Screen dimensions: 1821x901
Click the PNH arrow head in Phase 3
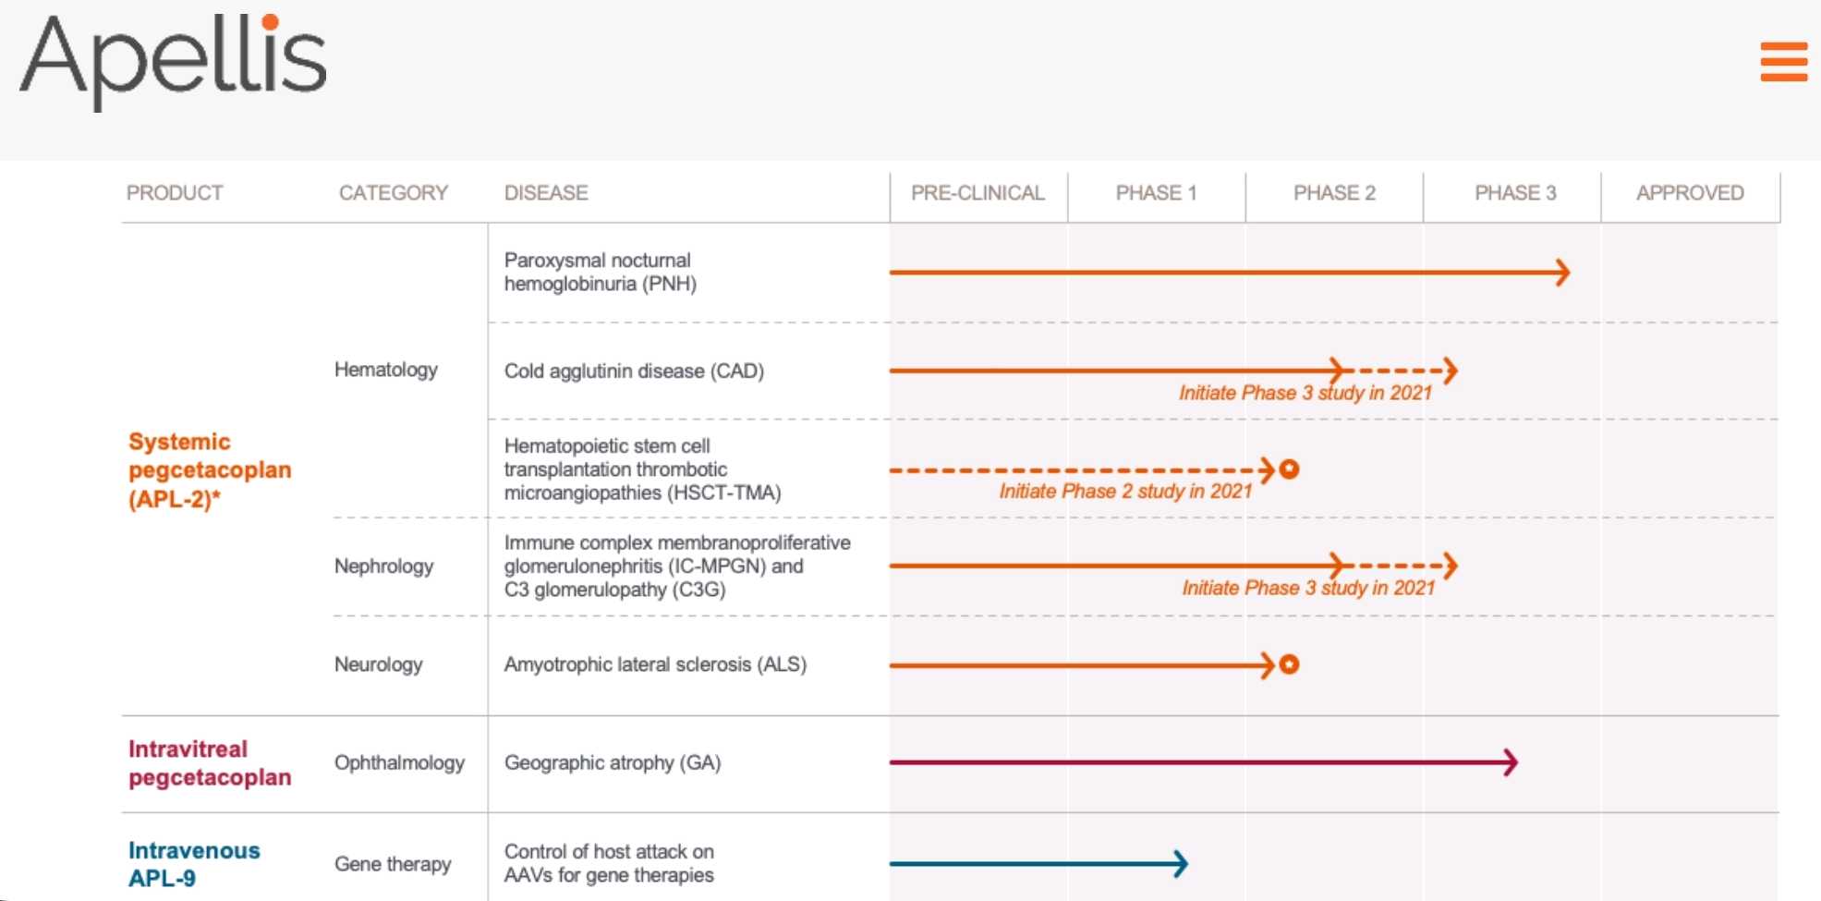click(1563, 273)
